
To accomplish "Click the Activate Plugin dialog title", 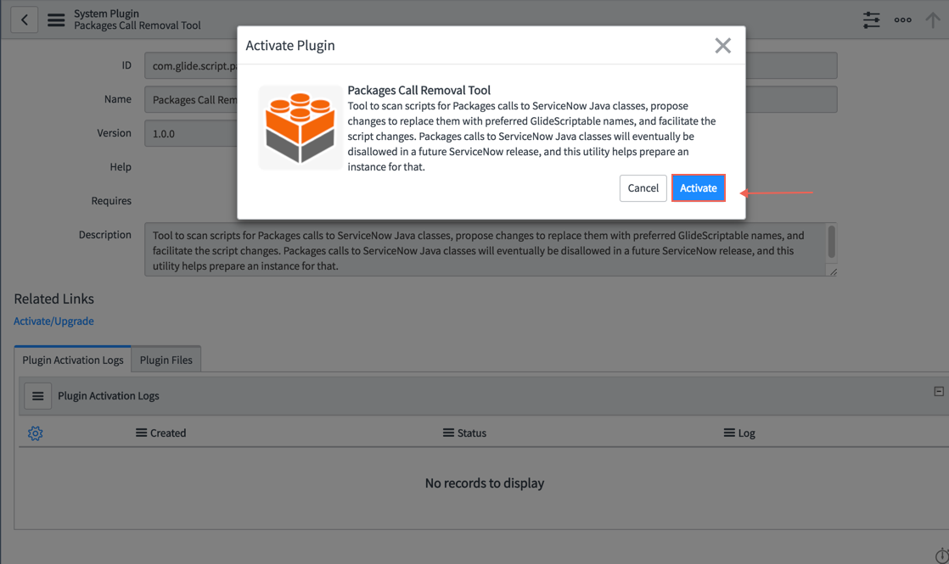I will 290,45.
